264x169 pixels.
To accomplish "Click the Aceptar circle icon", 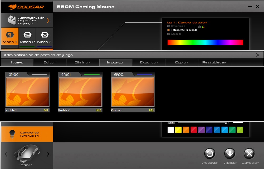I will click(x=210, y=154).
